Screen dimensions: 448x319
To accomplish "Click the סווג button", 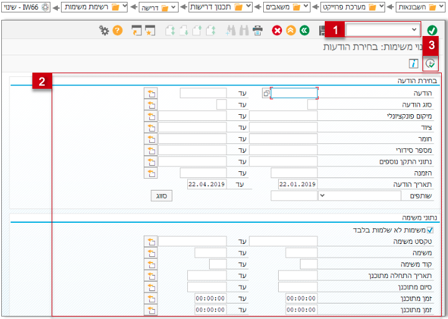I will (x=161, y=195).
